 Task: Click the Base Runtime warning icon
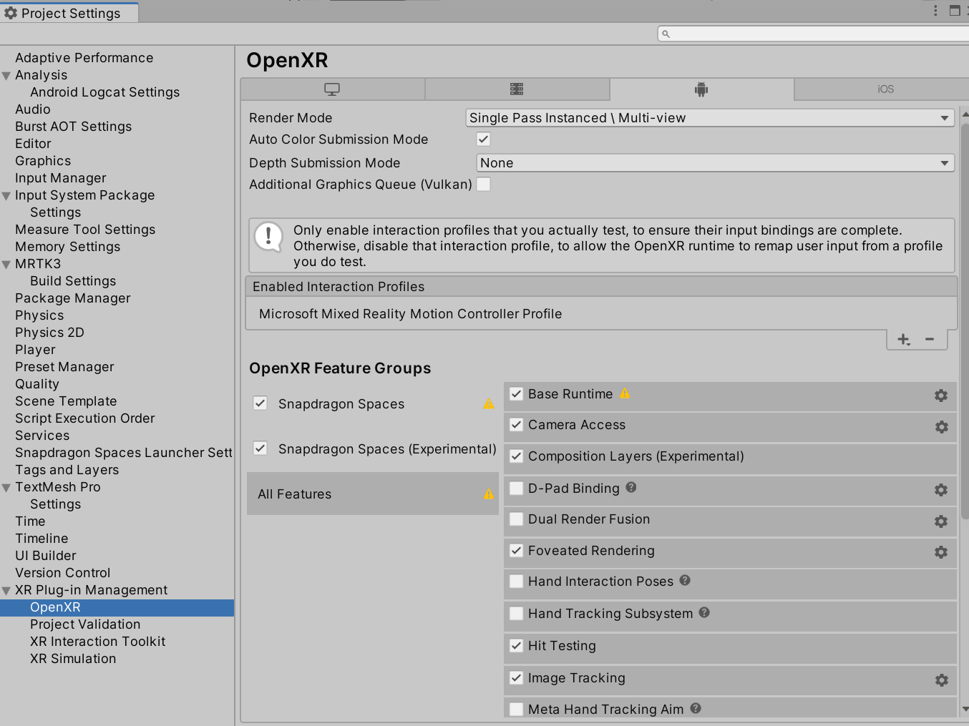(625, 393)
